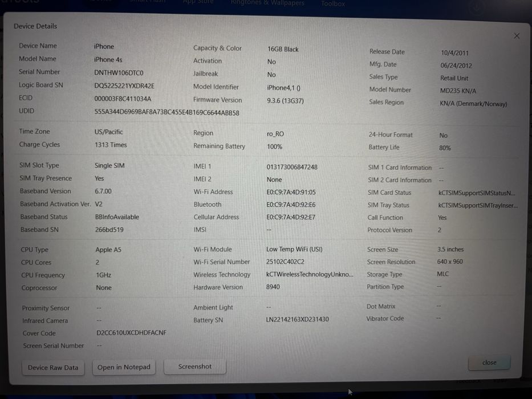Switch to the Toolbox tab
The width and height of the screenshot is (532, 399).
(x=333, y=4)
